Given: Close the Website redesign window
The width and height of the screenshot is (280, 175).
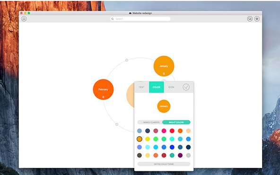Looking at the screenshot, I should pyautogui.click(x=22, y=13).
